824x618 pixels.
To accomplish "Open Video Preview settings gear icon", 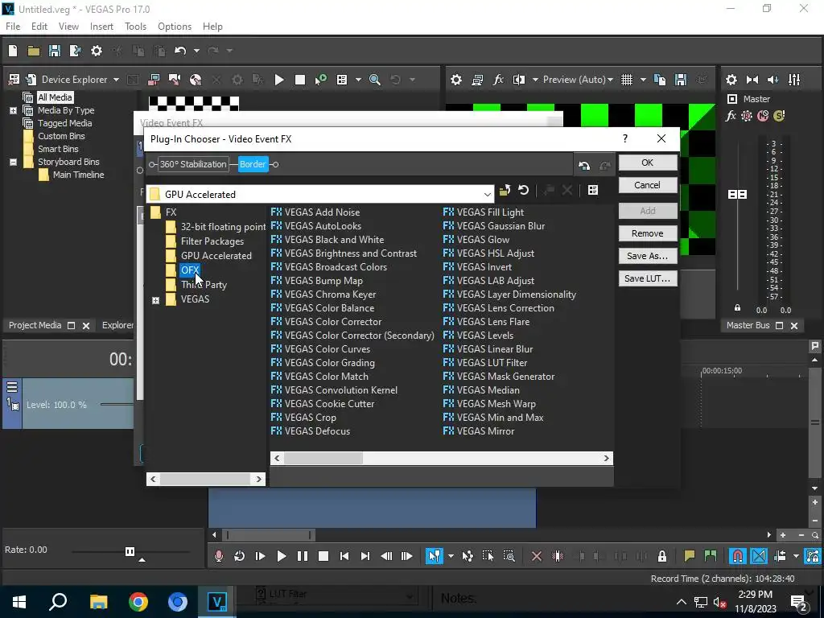I will point(456,80).
